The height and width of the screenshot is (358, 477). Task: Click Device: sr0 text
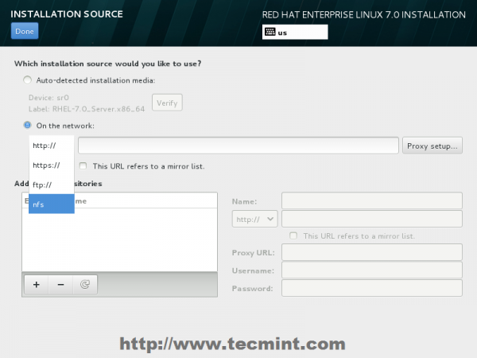(x=48, y=98)
